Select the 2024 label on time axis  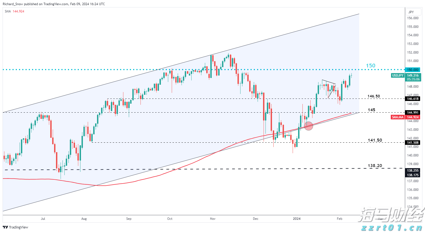pos(297,219)
